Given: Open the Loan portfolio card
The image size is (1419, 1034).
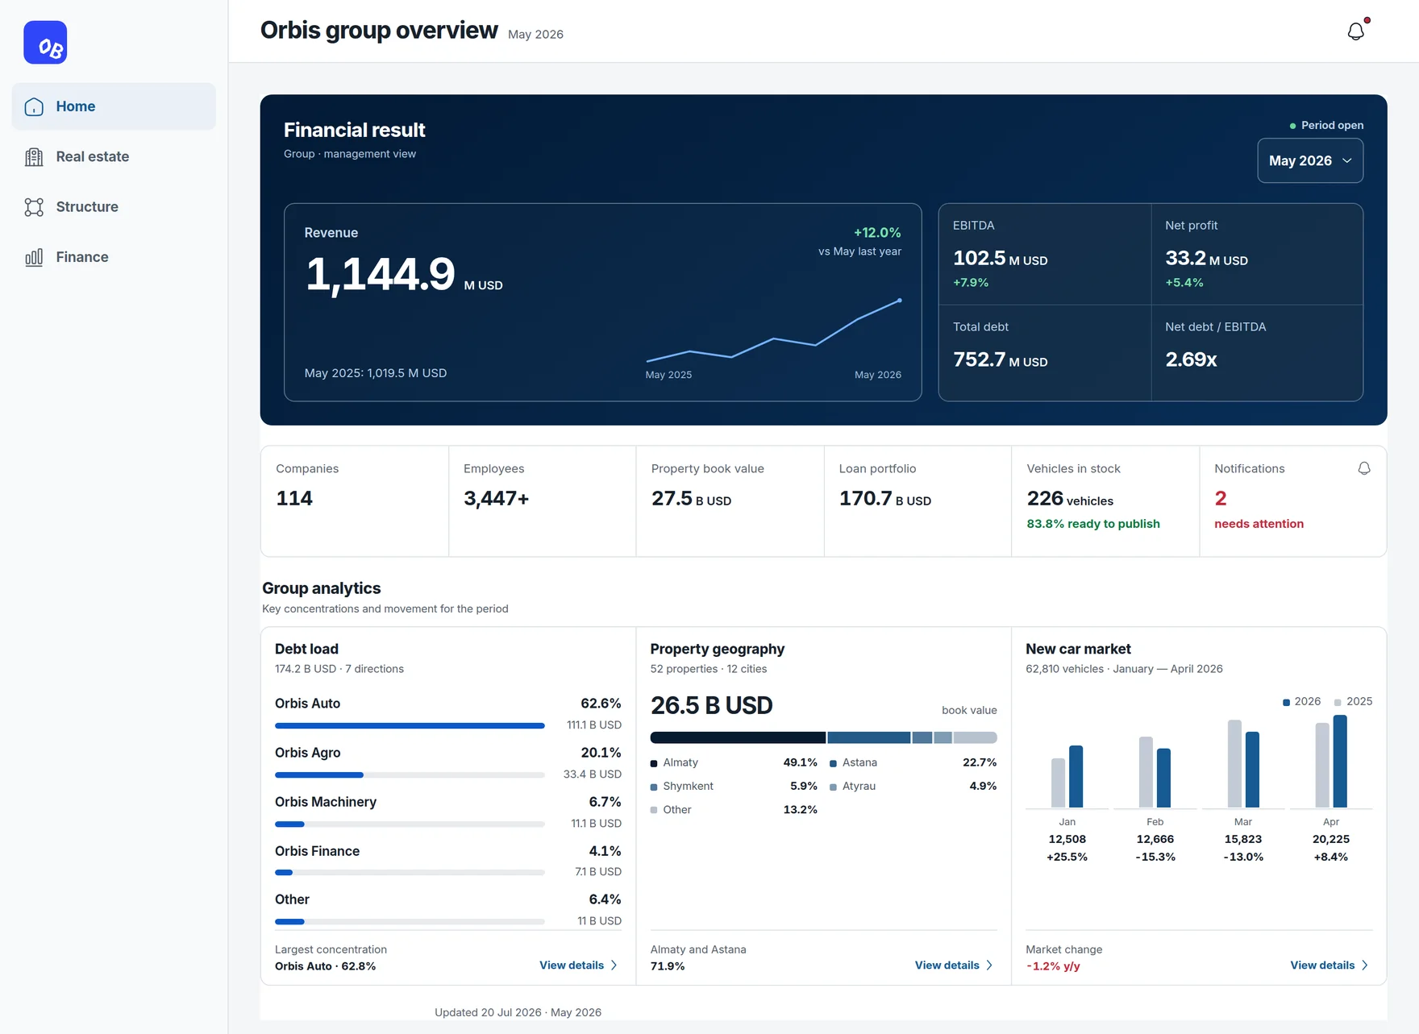Looking at the screenshot, I should 918,500.
